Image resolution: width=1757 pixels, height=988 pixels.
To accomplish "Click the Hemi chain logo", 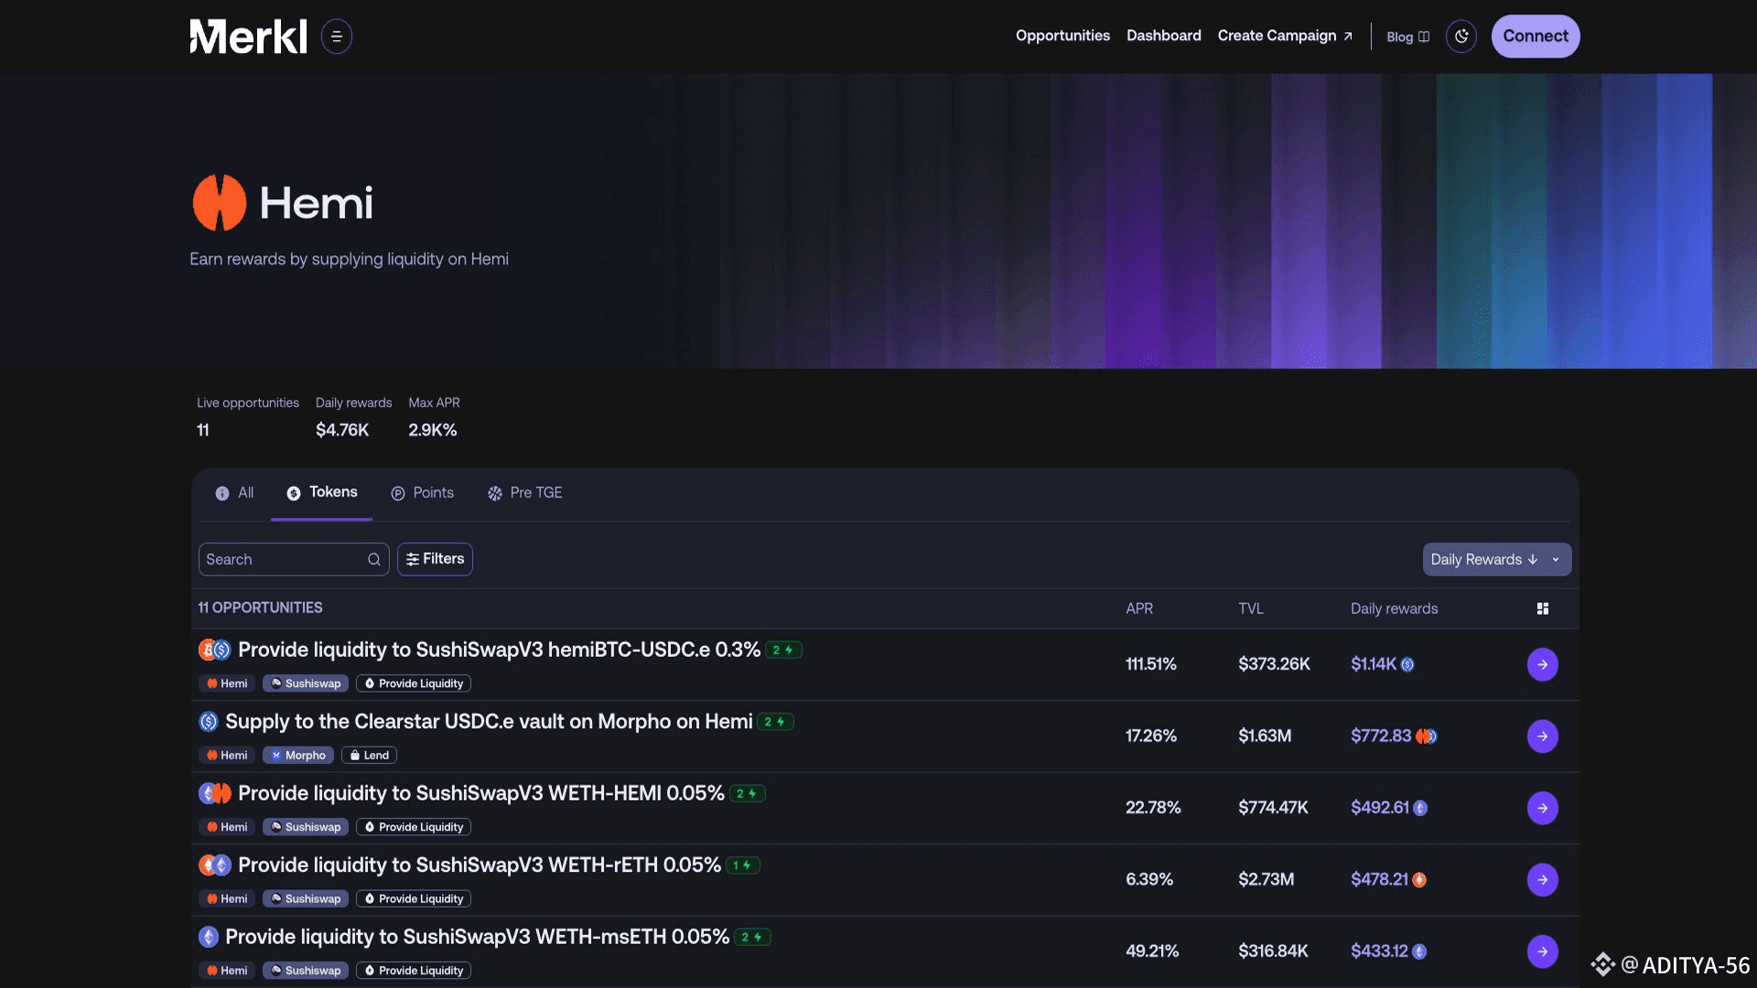I will tap(220, 203).
